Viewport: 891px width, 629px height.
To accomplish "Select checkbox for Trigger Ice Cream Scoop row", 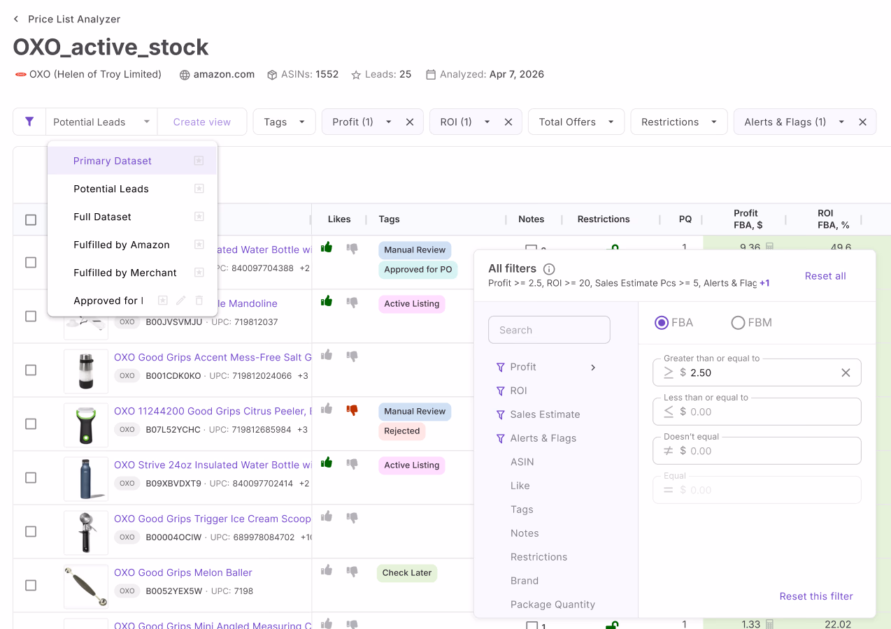I will coord(31,531).
